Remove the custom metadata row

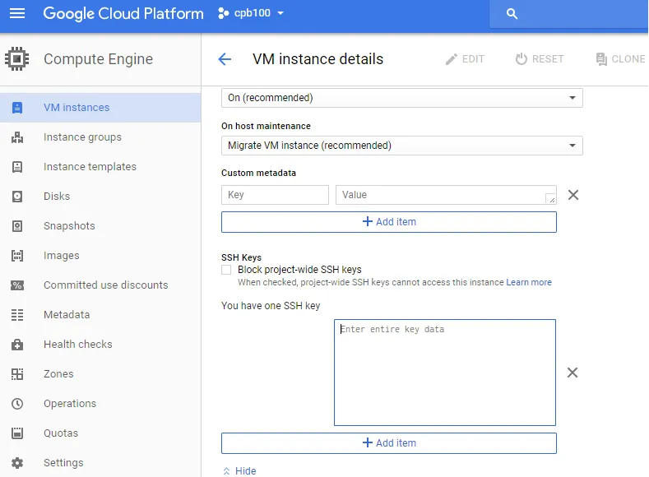(573, 195)
